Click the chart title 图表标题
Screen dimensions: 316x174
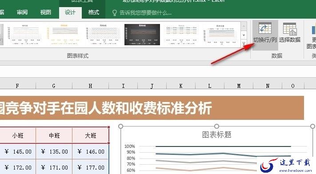(x=216, y=134)
